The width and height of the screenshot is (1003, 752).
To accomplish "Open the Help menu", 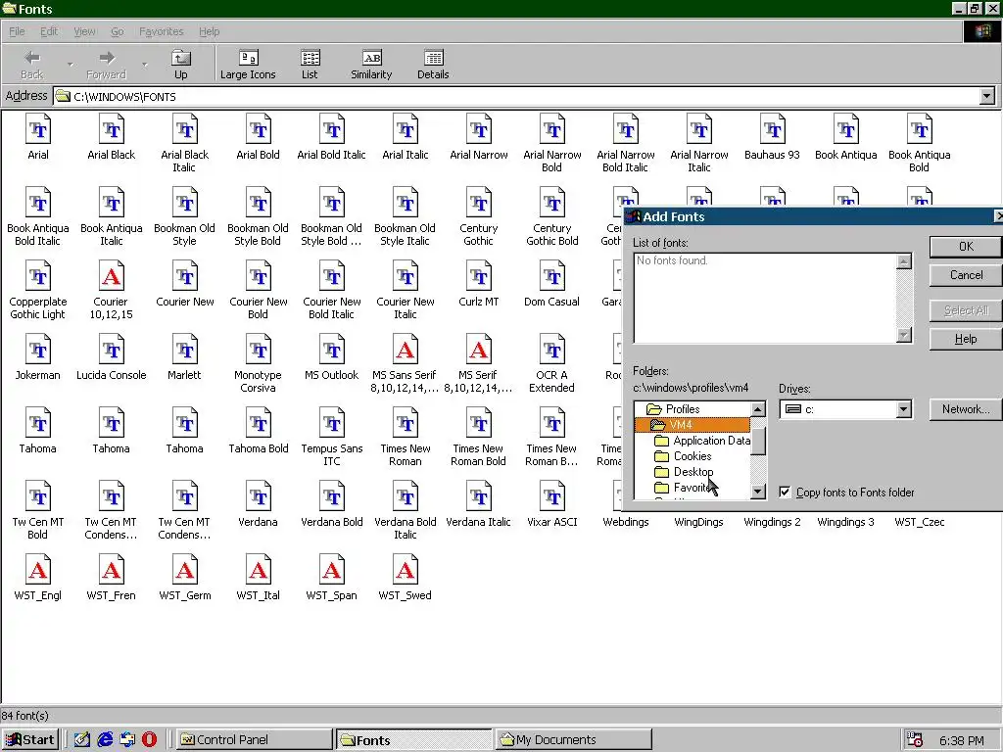I will point(210,31).
